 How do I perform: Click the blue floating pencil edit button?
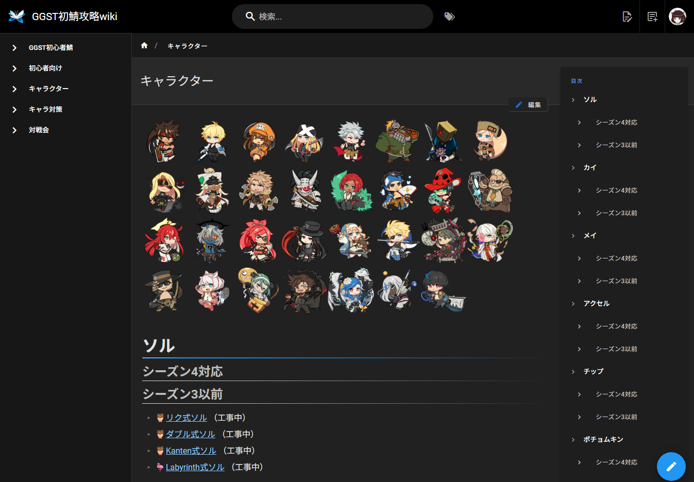(x=671, y=467)
